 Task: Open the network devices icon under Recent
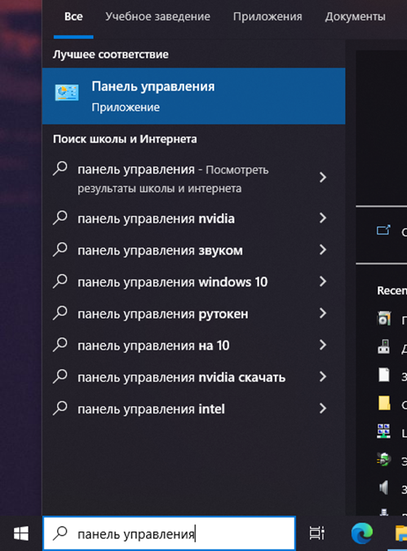(385, 429)
